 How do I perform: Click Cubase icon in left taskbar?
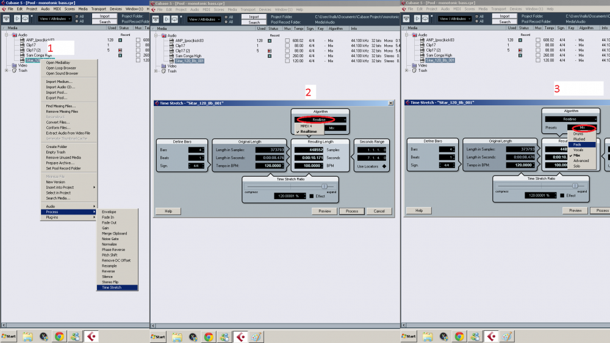click(91, 336)
